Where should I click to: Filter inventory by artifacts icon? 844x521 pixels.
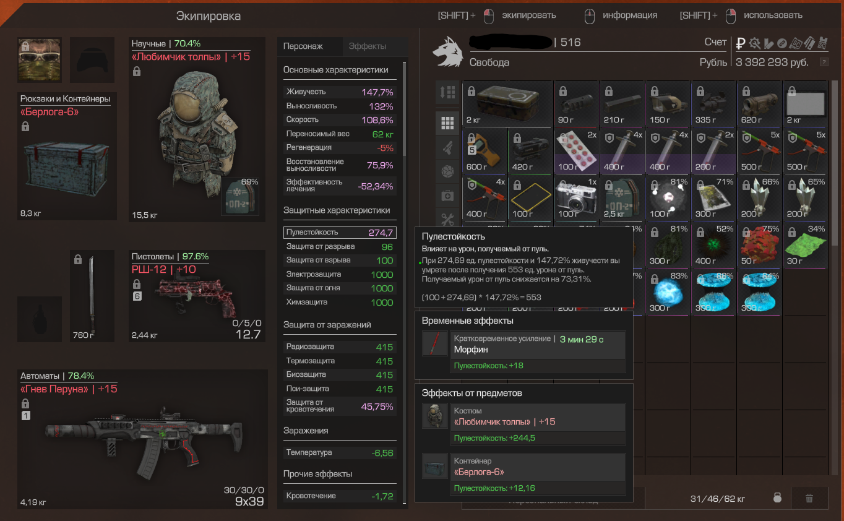[x=447, y=171]
